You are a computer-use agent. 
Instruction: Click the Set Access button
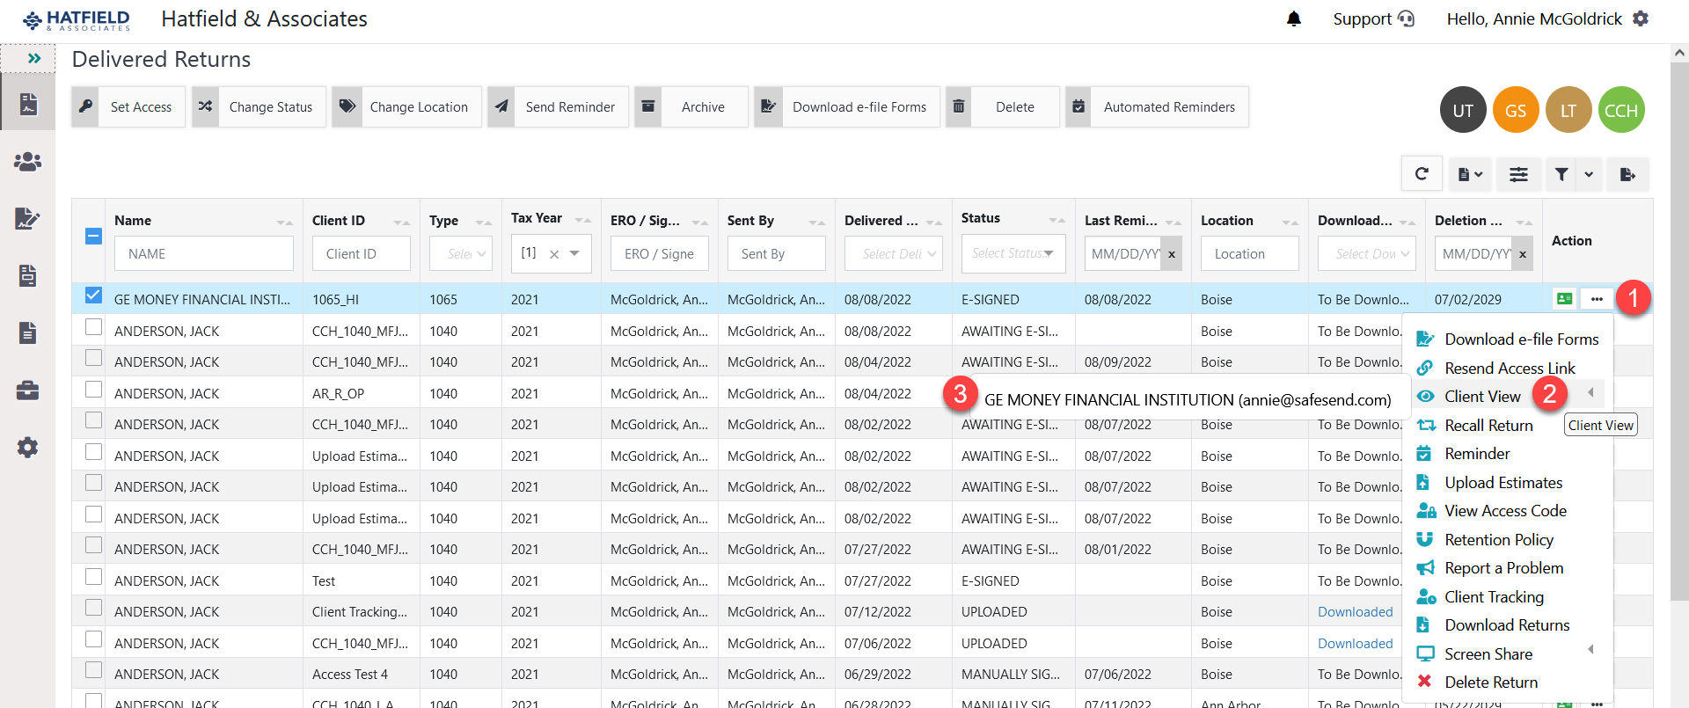(128, 106)
